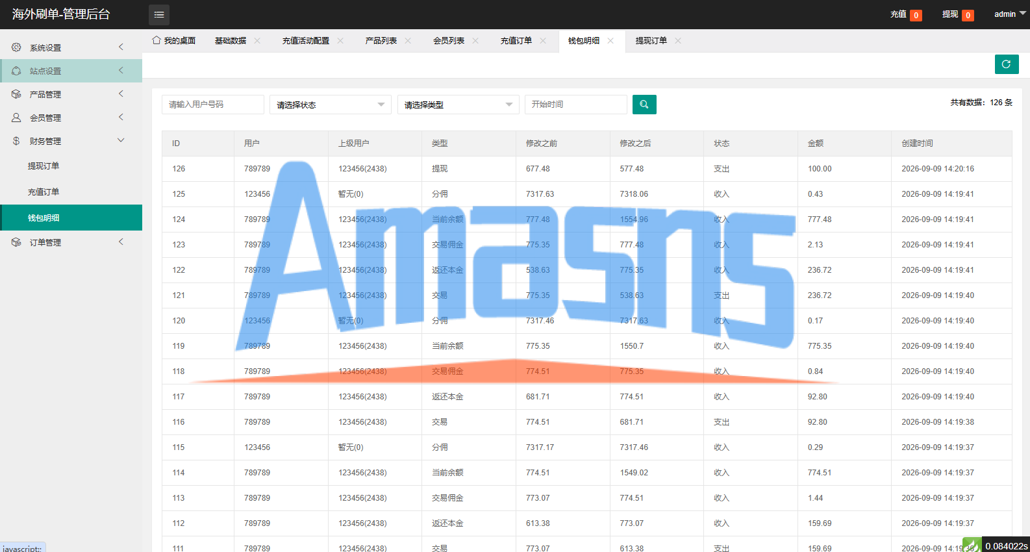Viewport: 1030px width, 552px height.
Task: Close the 提现订单 tab
Action: [x=678, y=40]
